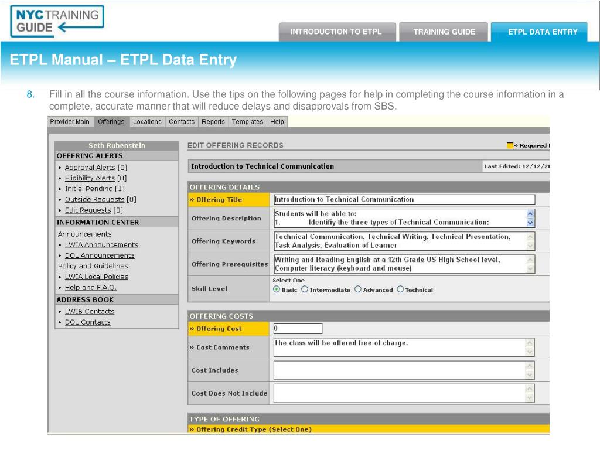600x450 pixels.
Task: Open the Contacts menu
Action: 182,122
